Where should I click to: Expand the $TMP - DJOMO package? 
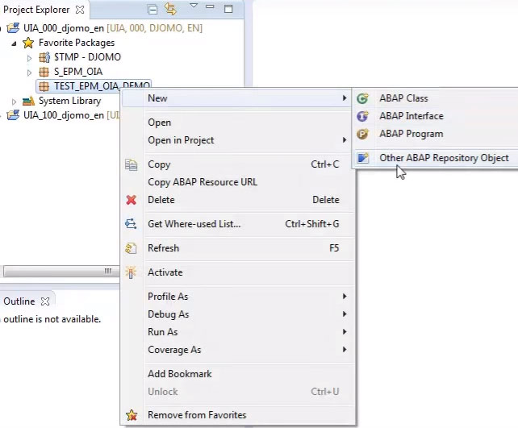coord(30,58)
